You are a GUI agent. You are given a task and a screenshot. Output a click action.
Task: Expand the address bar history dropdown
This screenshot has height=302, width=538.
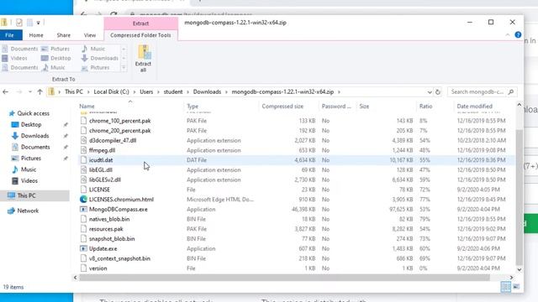tap(430, 92)
